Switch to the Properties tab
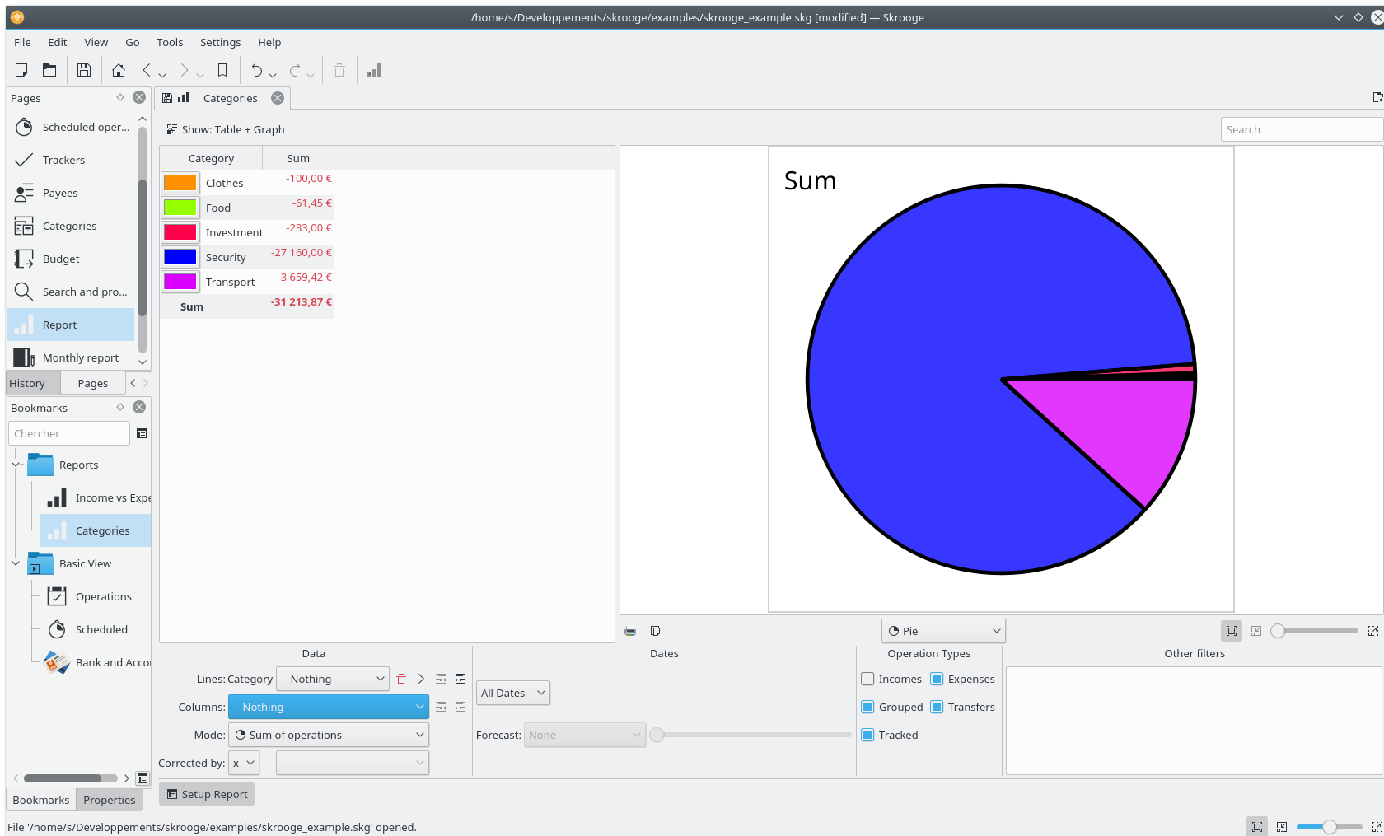The image size is (1384, 836). (109, 800)
